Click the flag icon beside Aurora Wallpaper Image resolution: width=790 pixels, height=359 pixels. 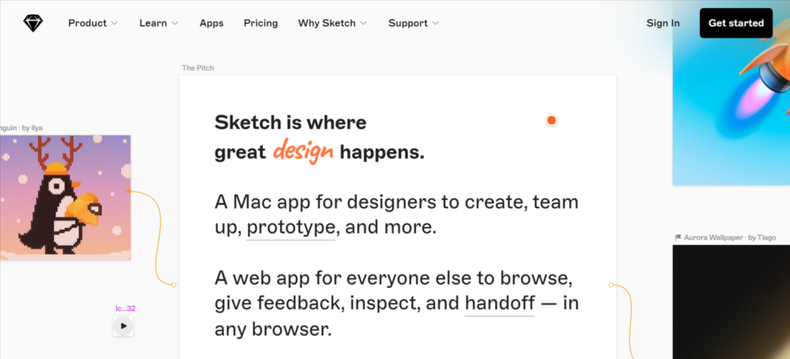(678, 237)
